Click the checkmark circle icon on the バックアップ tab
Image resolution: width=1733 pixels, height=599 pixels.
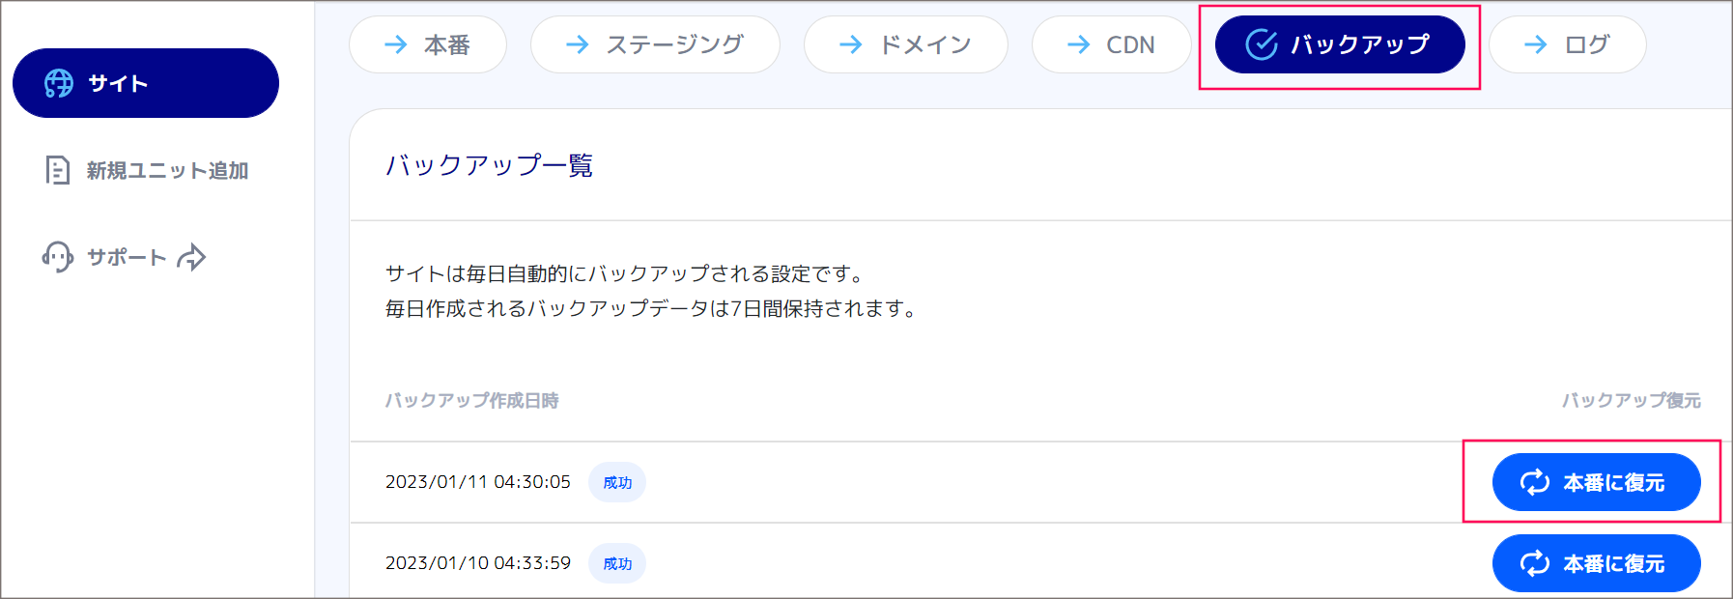[1262, 44]
